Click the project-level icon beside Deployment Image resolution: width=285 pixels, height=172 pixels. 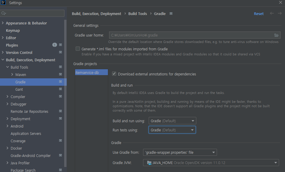pyautogui.click(x=61, y=118)
